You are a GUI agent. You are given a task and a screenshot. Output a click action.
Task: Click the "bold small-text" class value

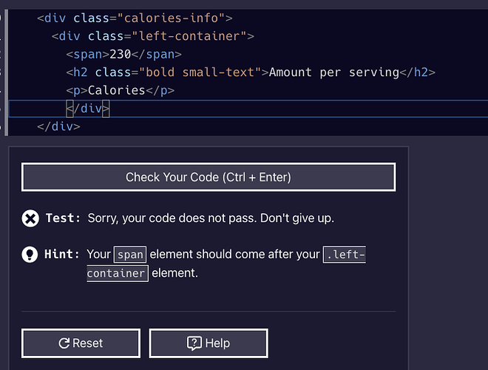point(200,73)
